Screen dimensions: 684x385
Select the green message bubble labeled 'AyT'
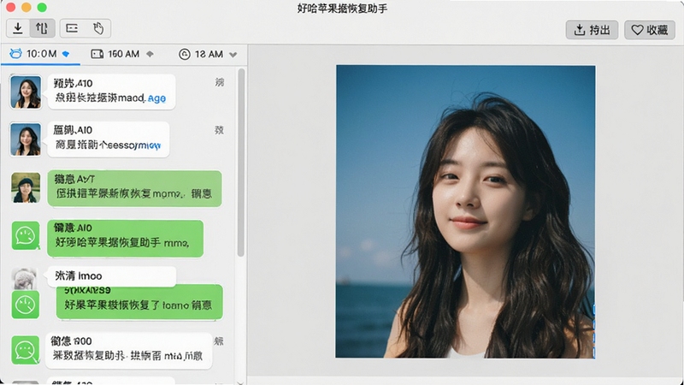tap(134, 188)
